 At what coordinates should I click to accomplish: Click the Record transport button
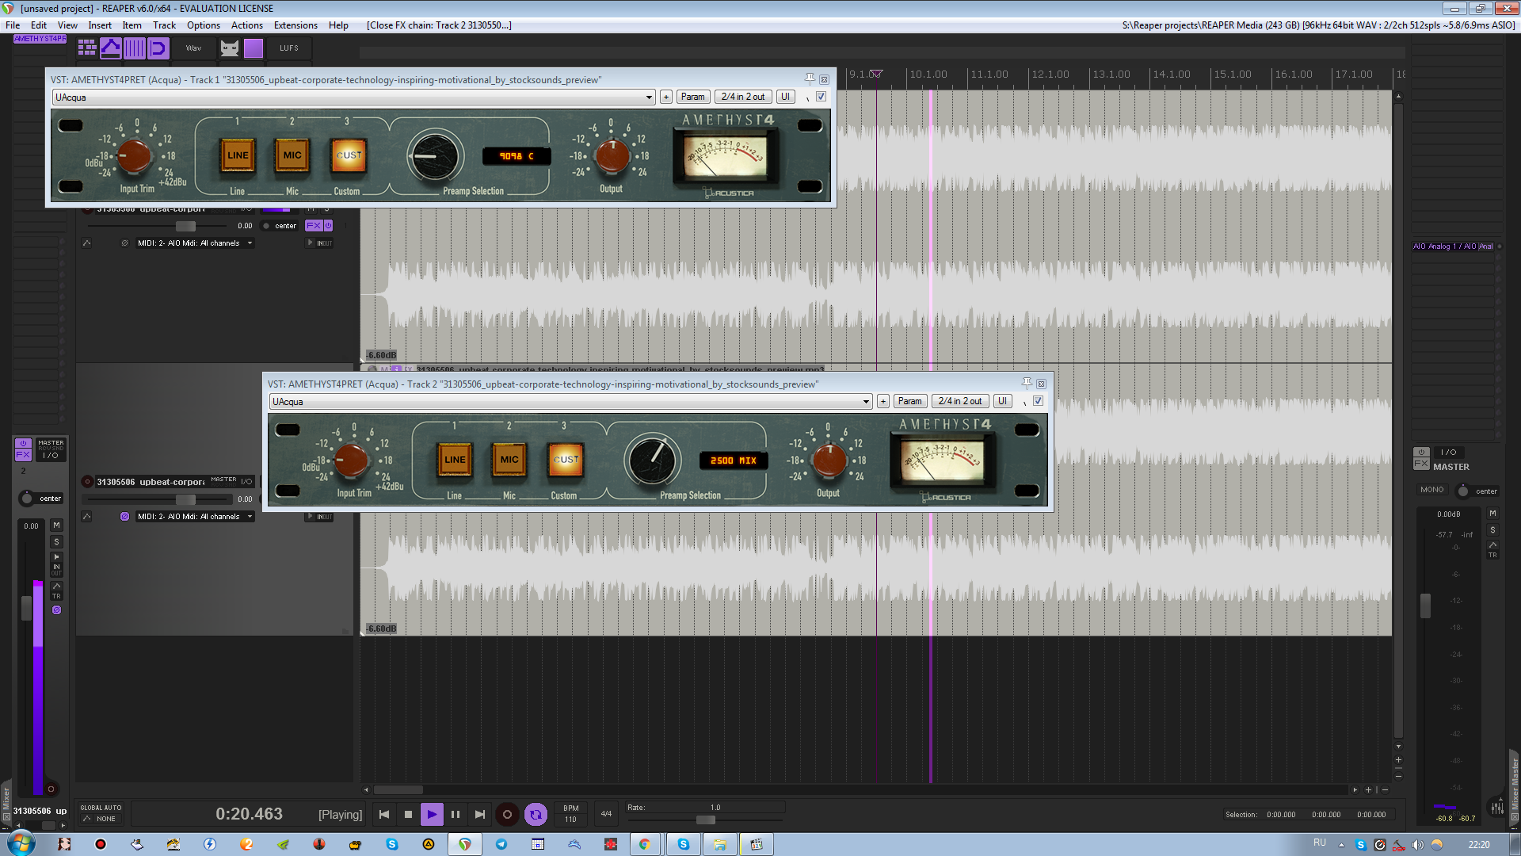click(x=507, y=814)
